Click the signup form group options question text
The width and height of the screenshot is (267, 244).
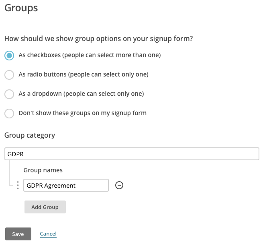98,39
